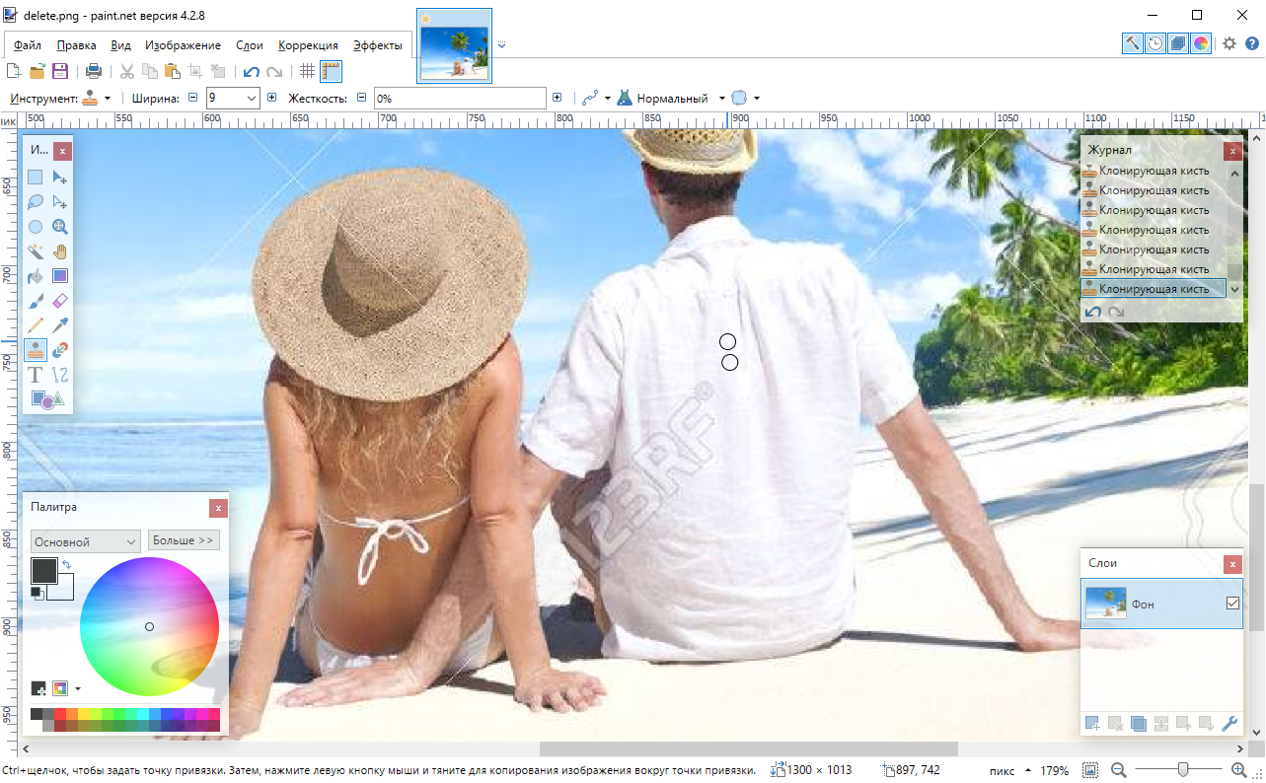Viewport: 1266px width, 783px height.
Task: Toggle pixel grid display
Action: (x=308, y=71)
